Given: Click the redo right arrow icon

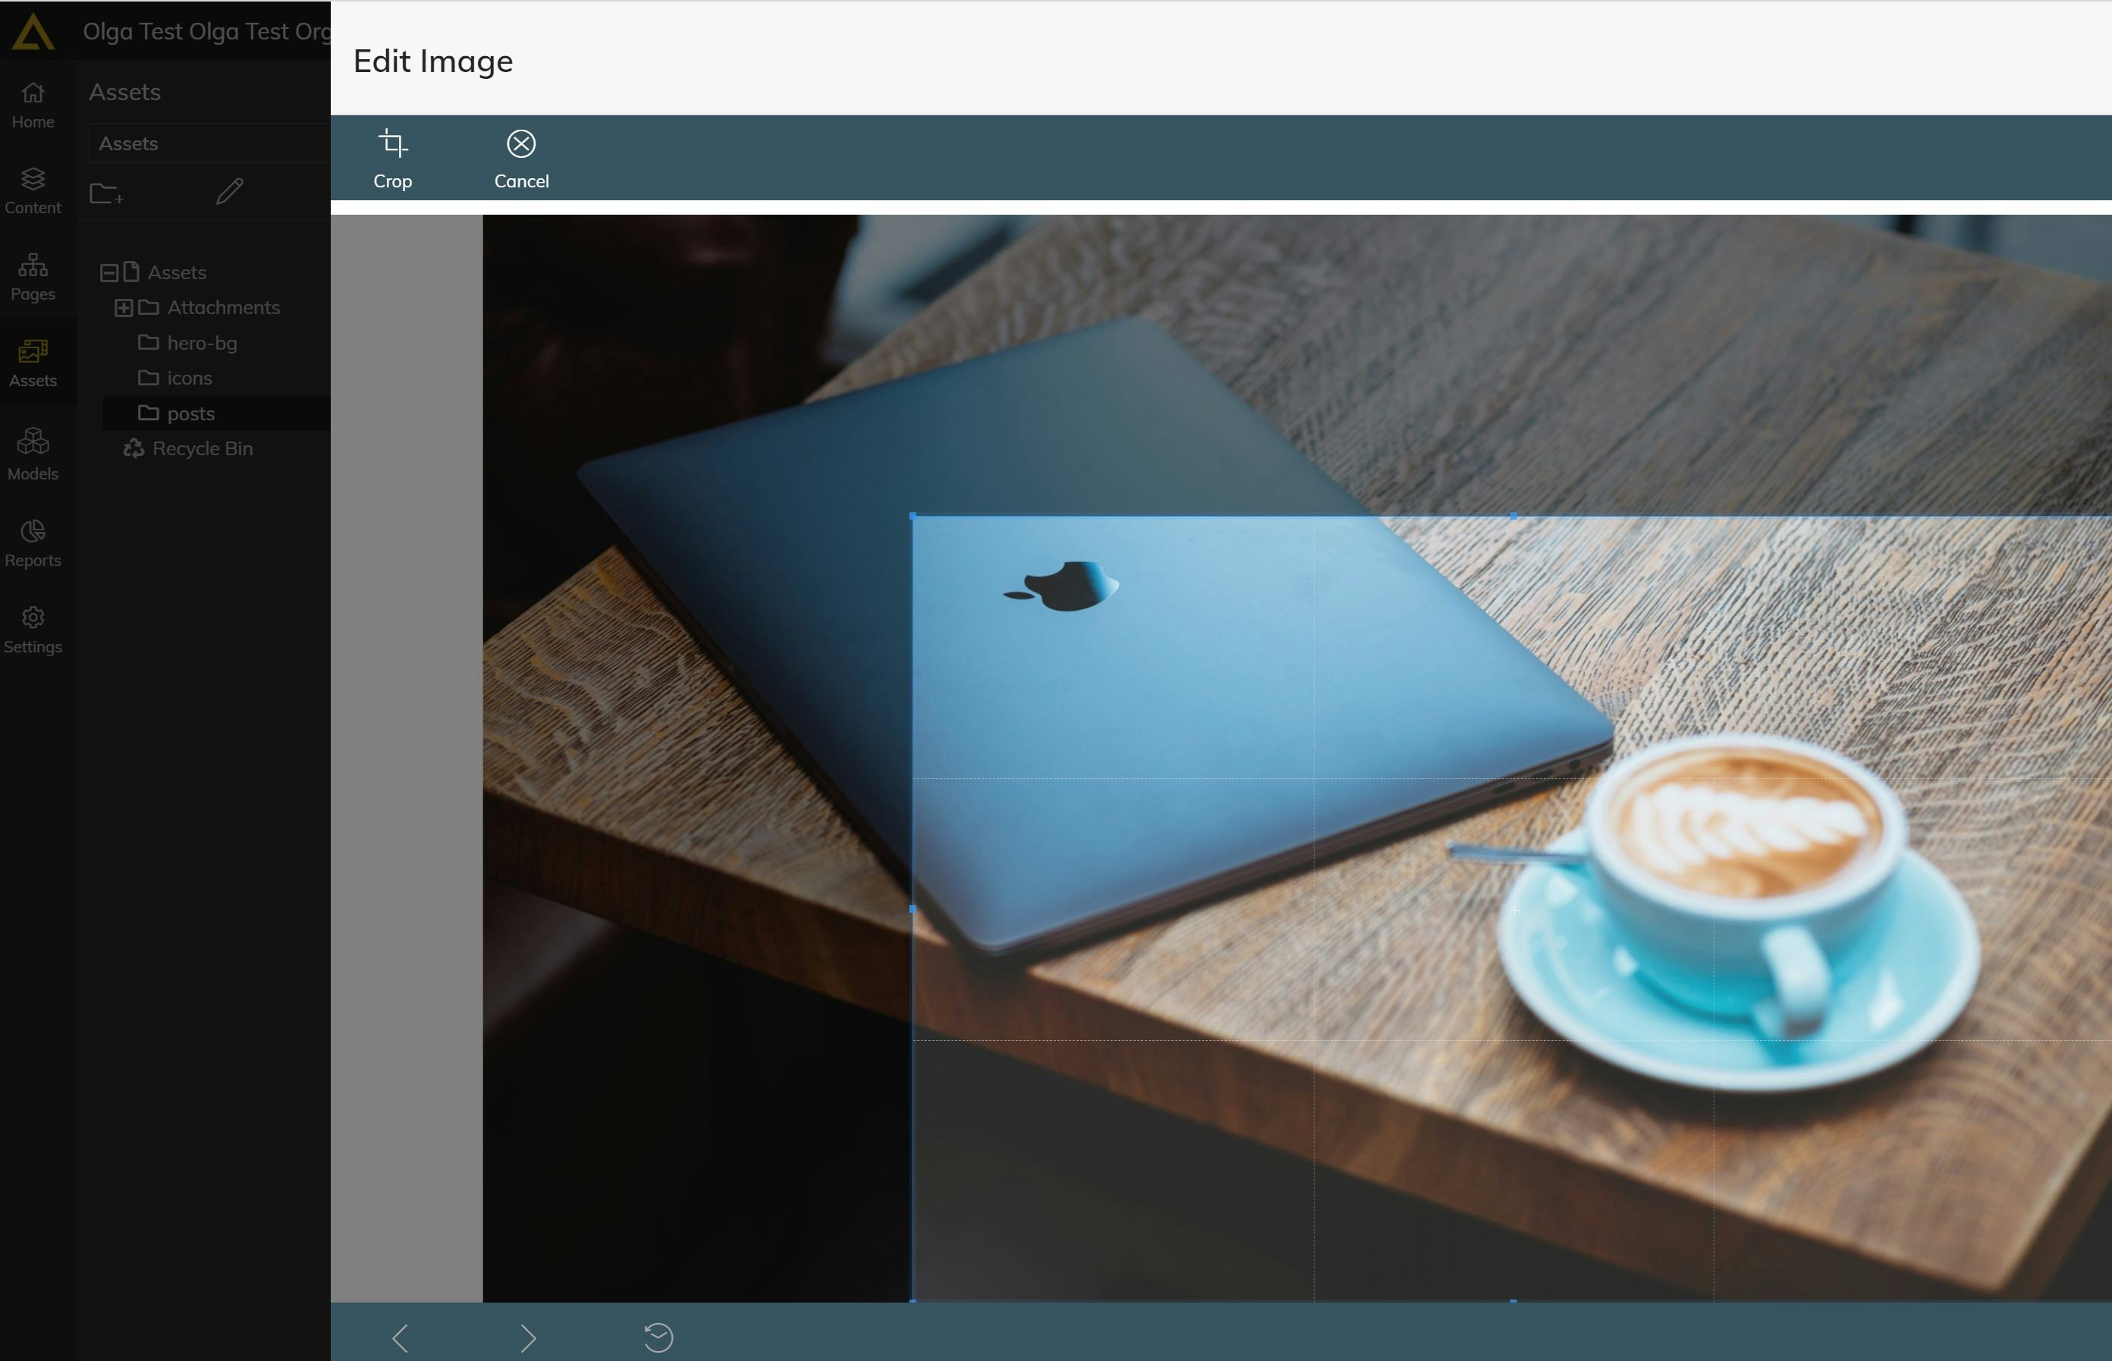Looking at the screenshot, I should point(527,1337).
